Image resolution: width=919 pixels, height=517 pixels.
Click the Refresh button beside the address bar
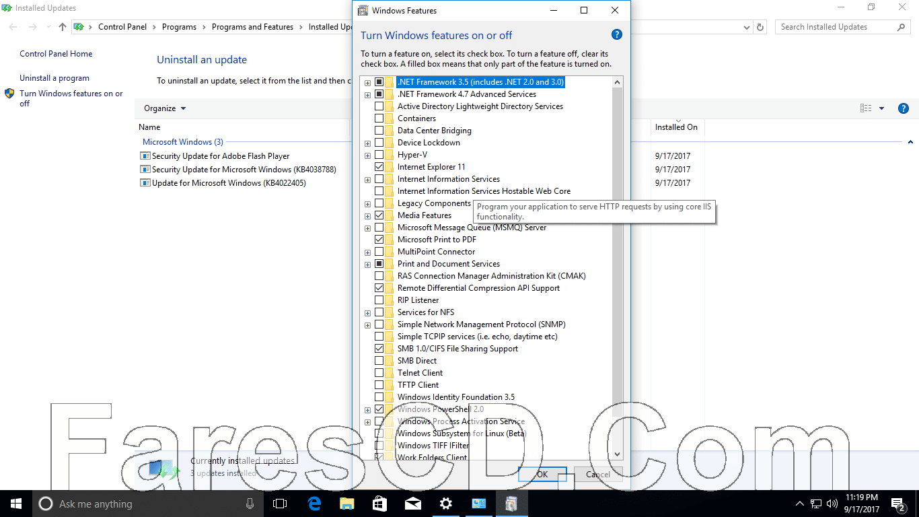[761, 27]
